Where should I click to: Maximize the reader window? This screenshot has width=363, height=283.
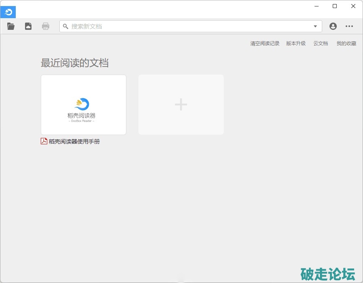point(335,6)
